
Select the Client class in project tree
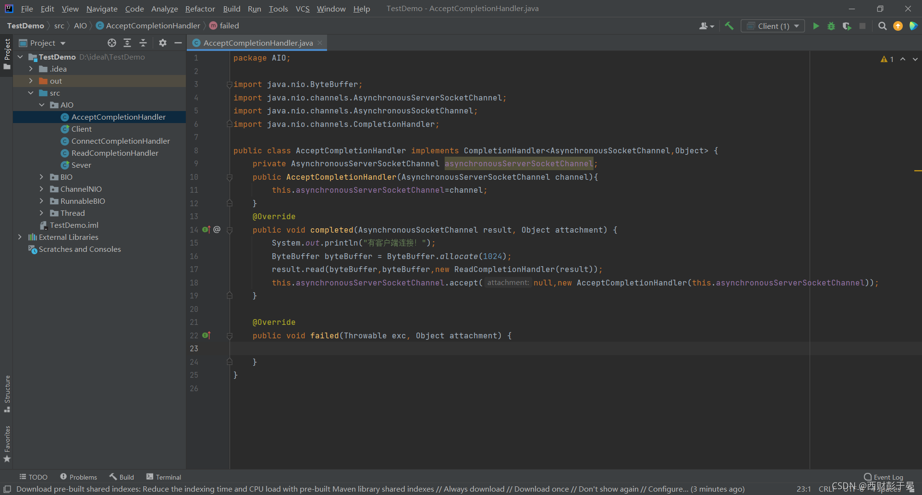(81, 129)
